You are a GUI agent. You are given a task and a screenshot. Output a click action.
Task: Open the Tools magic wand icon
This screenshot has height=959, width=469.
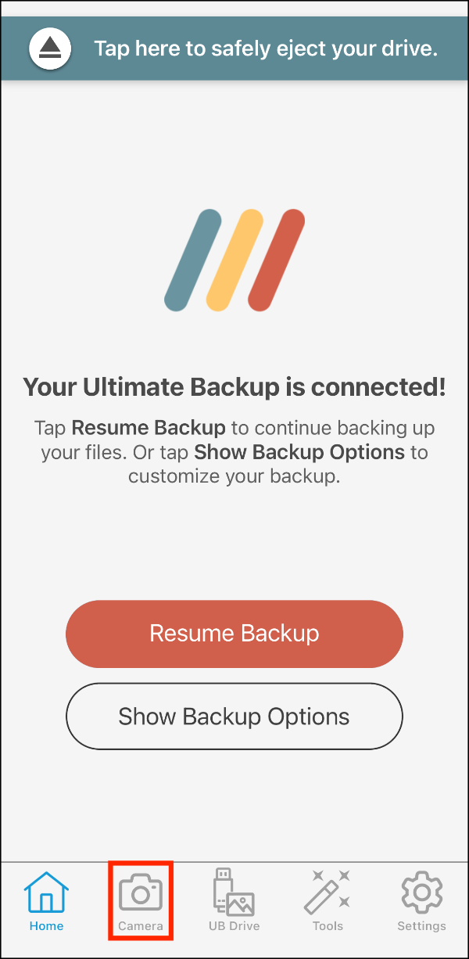pos(328,892)
